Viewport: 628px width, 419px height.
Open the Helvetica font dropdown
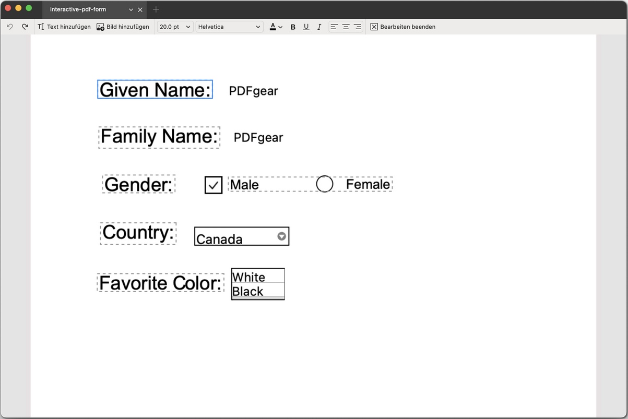point(229,27)
